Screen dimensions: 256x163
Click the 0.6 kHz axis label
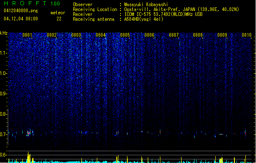coord(4,155)
